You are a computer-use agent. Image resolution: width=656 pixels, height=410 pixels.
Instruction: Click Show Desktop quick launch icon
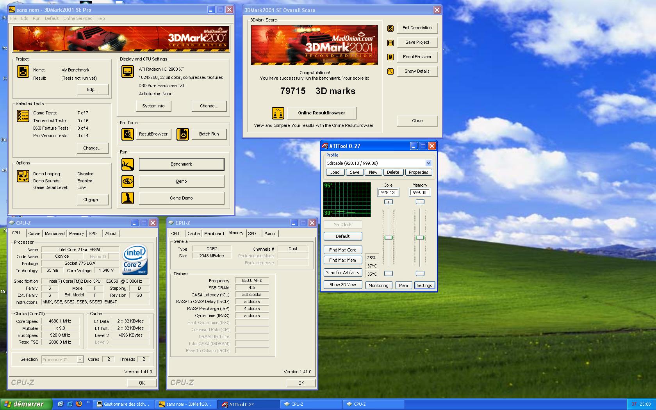click(x=61, y=404)
